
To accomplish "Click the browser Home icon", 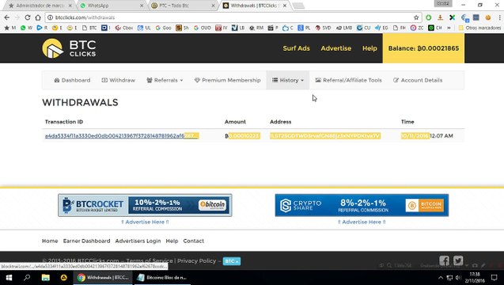I will coord(38,17).
